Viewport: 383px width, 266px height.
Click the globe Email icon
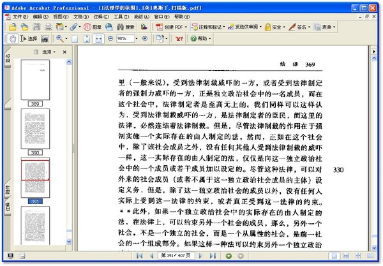pos(109,27)
